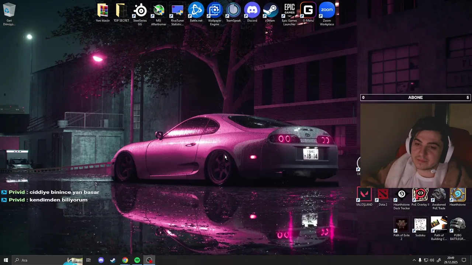
Task: Select the TeamSpeak desktop shortcut
Action: [x=233, y=13]
